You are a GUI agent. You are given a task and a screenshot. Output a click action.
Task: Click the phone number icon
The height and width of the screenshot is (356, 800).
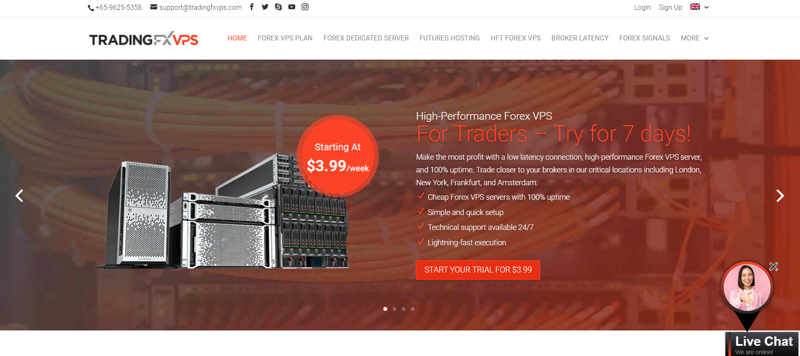tap(91, 8)
